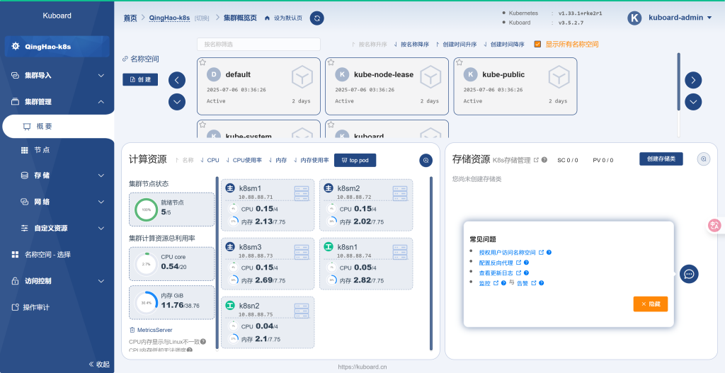Screen dimensions: 725x373
Task: Click the orange 隐藏 button
Action: (650, 304)
